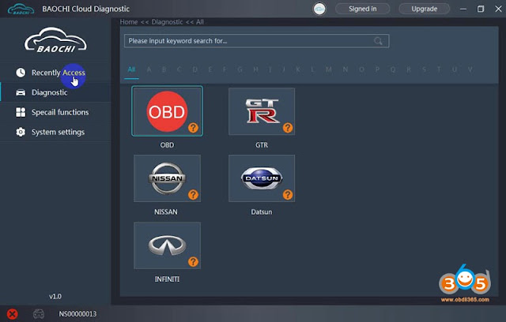The width and height of the screenshot is (506, 322).
Task: Click the v1.0 version label
Action: tap(55, 296)
